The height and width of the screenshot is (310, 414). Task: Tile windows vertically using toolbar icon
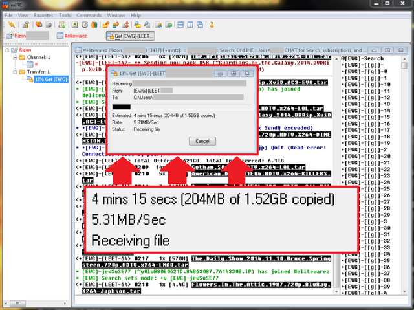[x=190, y=25]
